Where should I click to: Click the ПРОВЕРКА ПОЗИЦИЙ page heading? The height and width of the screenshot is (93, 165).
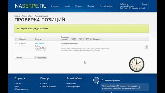click(x=40, y=20)
